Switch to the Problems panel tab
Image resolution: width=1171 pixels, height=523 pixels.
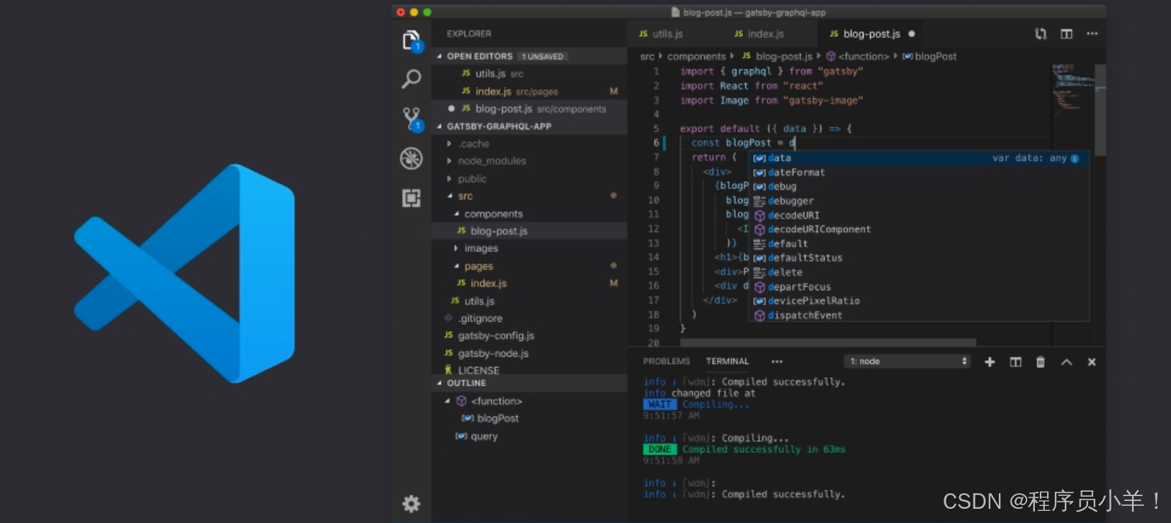tap(667, 362)
